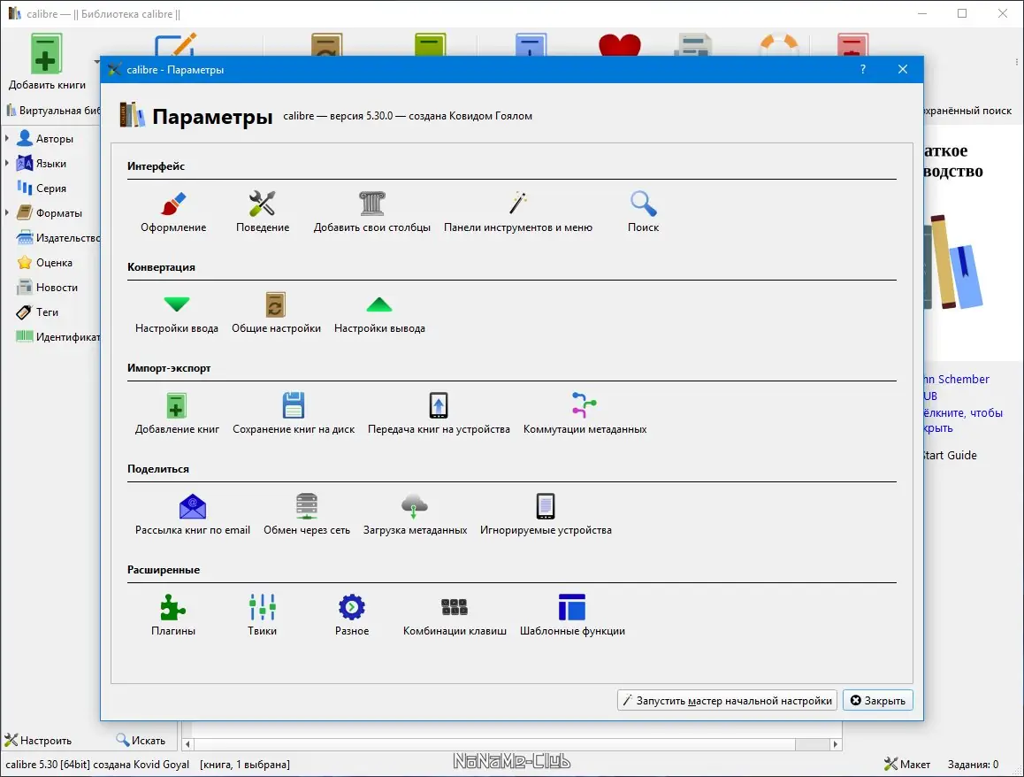Select Новости in the tag browser
Screen dimensions: 1024x777
coord(47,288)
